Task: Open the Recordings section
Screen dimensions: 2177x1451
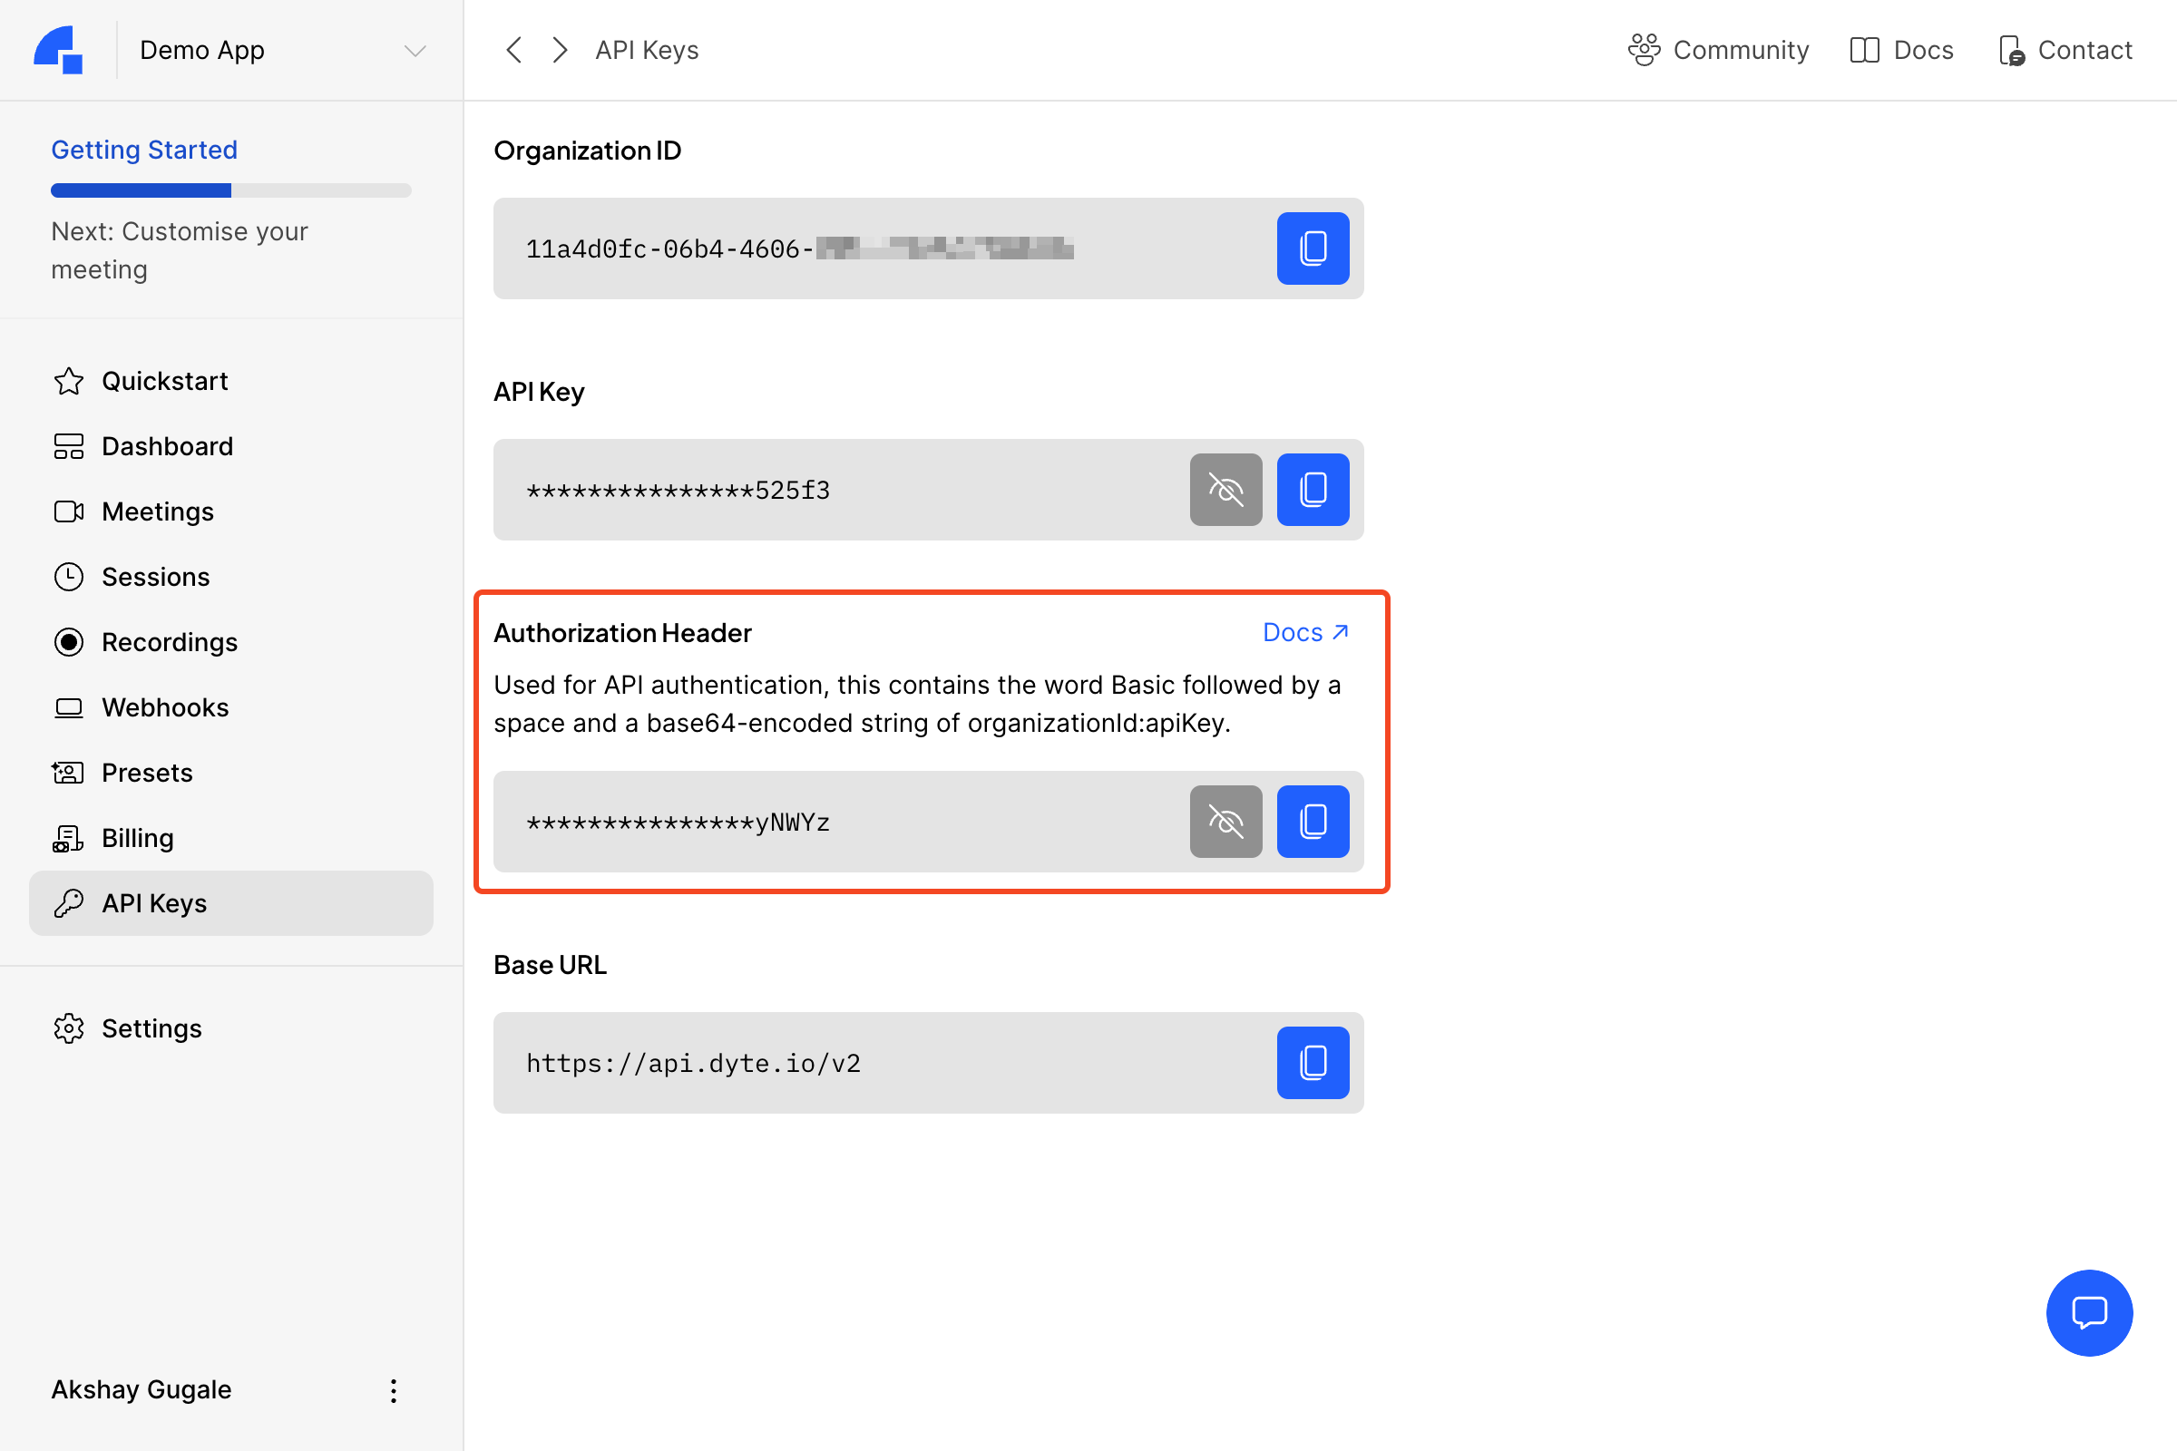Action: point(169,642)
